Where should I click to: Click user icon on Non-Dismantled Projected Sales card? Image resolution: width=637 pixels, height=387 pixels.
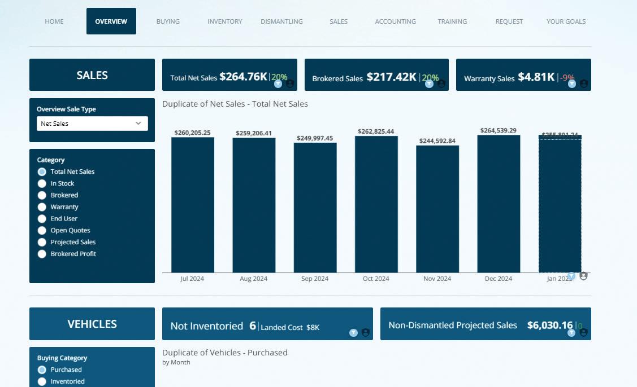pos(584,333)
